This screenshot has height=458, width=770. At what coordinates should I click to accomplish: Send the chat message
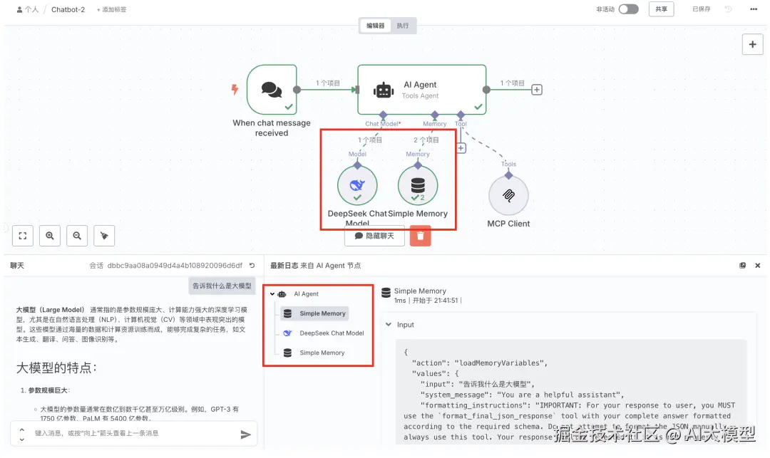tap(245, 434)
